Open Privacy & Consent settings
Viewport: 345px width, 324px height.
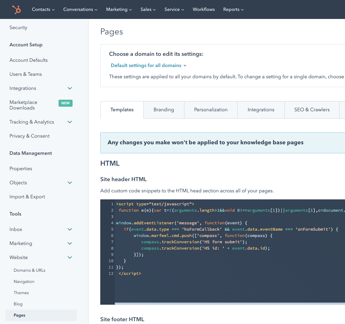pos(29,136)
